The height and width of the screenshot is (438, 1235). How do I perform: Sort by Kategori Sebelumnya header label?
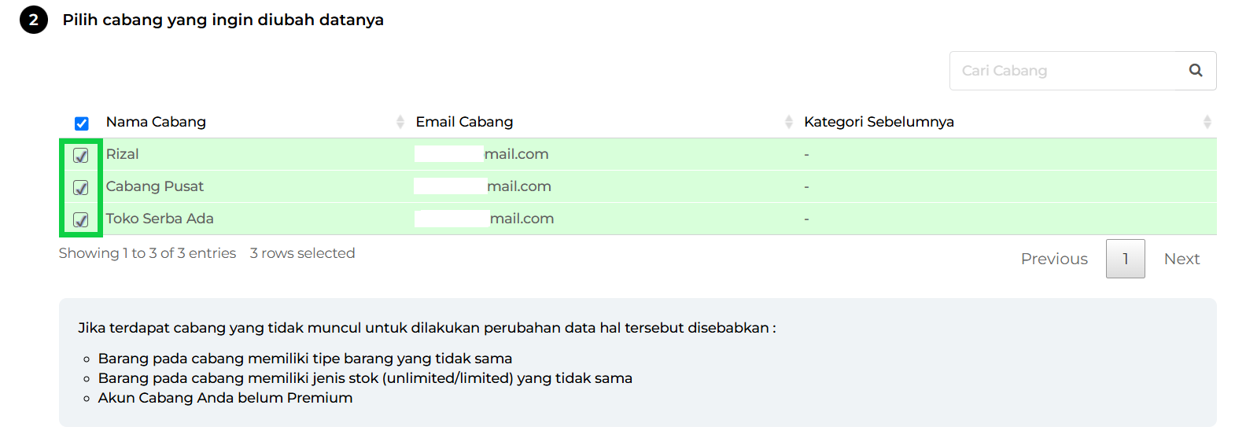pos(879,122)
